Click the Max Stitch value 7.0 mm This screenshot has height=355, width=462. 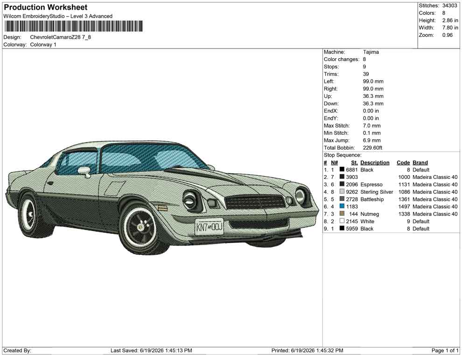tap(371, 126)
